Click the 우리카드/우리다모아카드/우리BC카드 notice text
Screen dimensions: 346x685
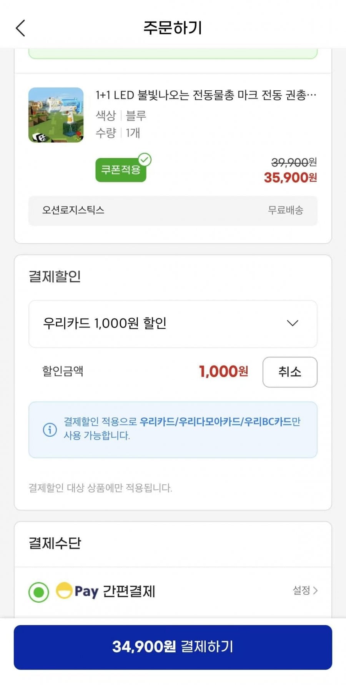(215, 422)
